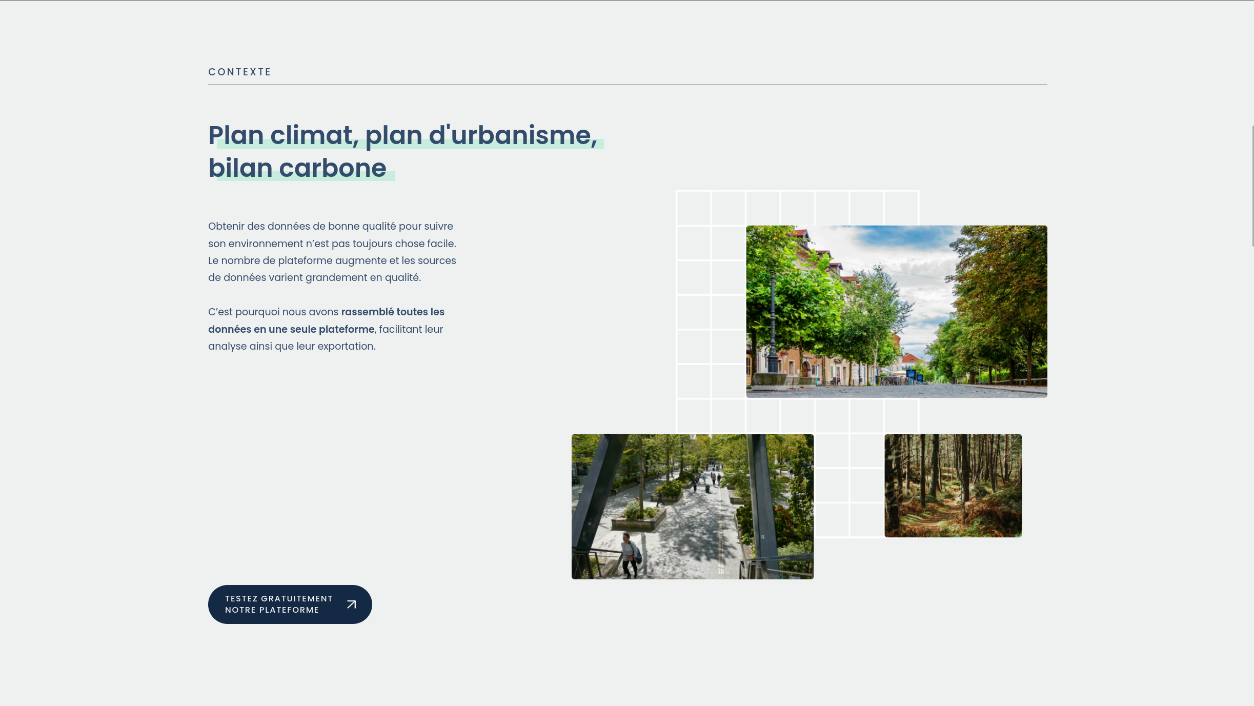The height and width of the screenshot is (706, 1254).
Task: Click the top-left cell of the white grid
Action: pyautogui.click(x=694, y=208)
